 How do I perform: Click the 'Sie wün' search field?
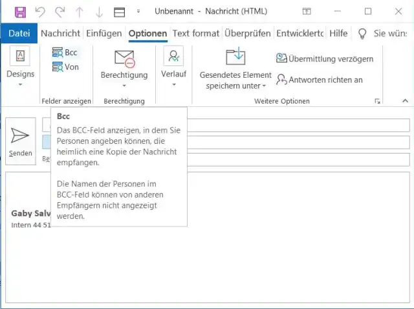tap(391, 33)
